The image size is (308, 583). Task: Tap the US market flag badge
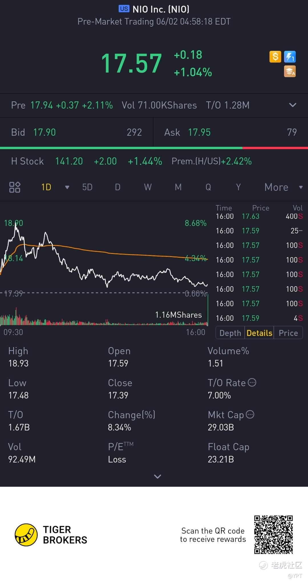[124, 9]
